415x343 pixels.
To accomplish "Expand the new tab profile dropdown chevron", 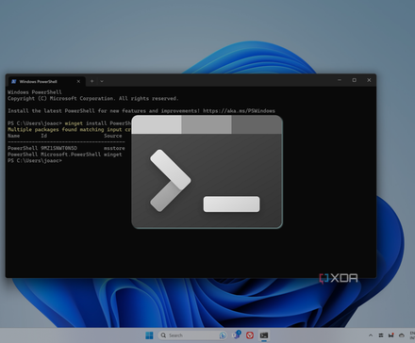I will [x=102, y=81].
